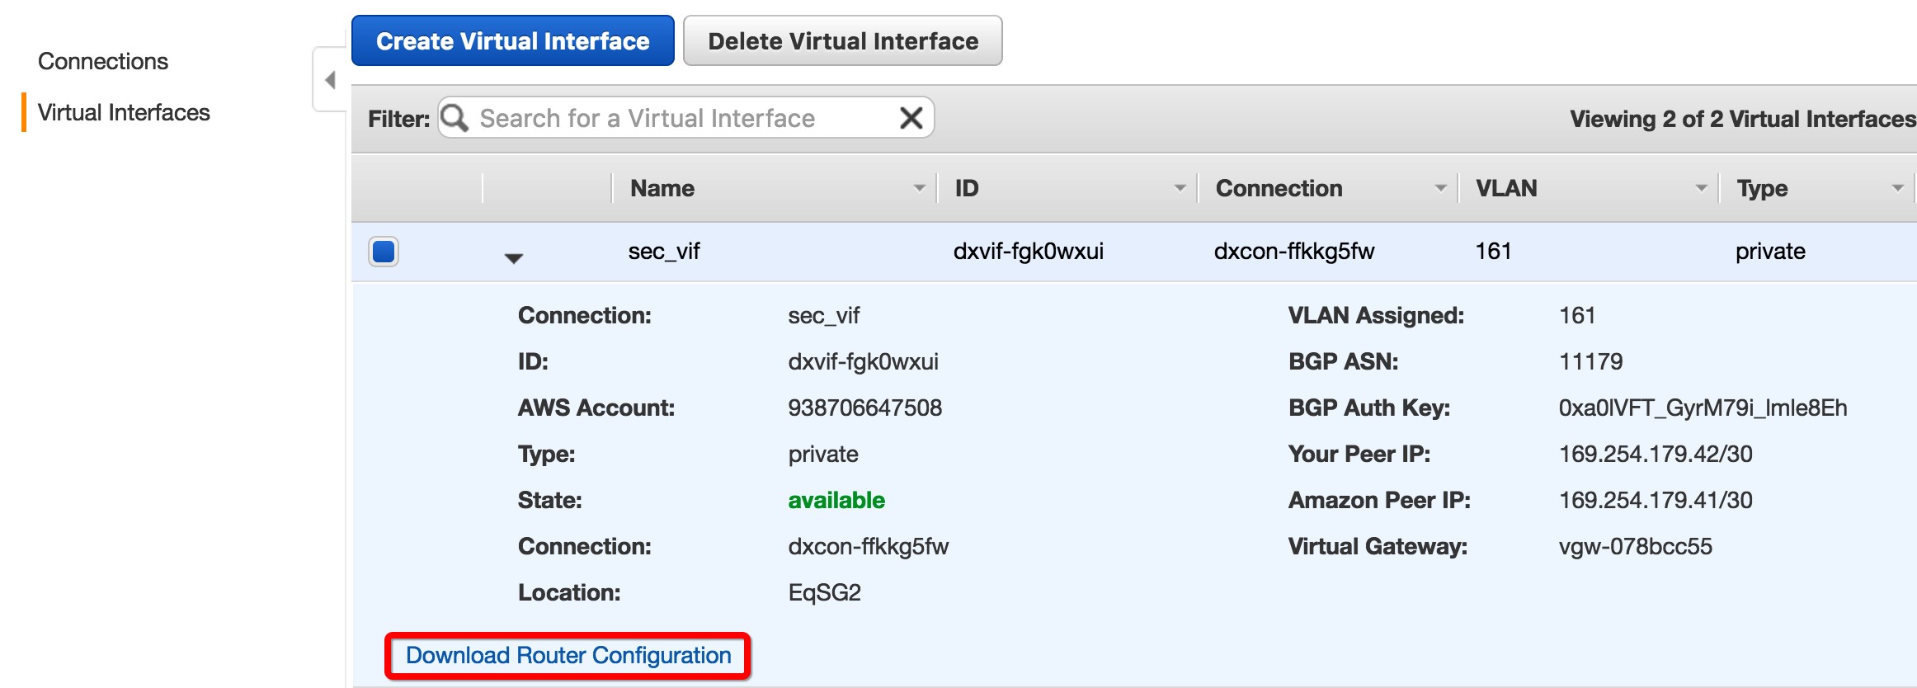Click Create Virtual Interface button

[512, 40]
